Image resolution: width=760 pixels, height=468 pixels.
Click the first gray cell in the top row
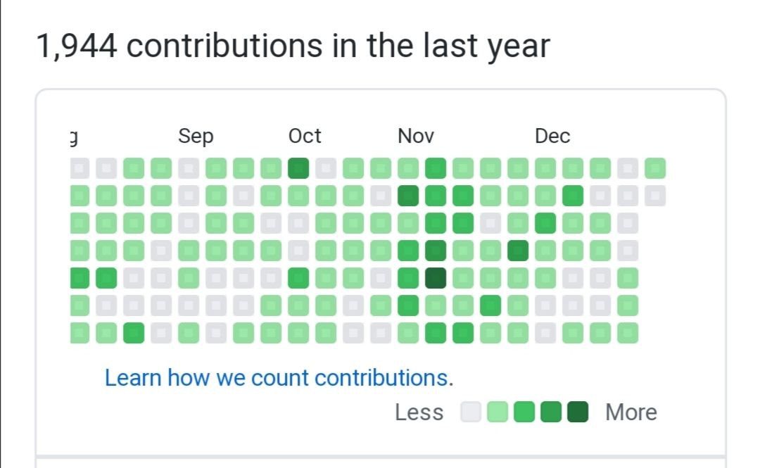tap(80, 169)
